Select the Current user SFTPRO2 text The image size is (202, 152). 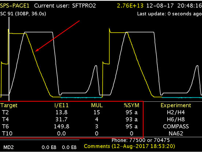(x=65, y=6)
